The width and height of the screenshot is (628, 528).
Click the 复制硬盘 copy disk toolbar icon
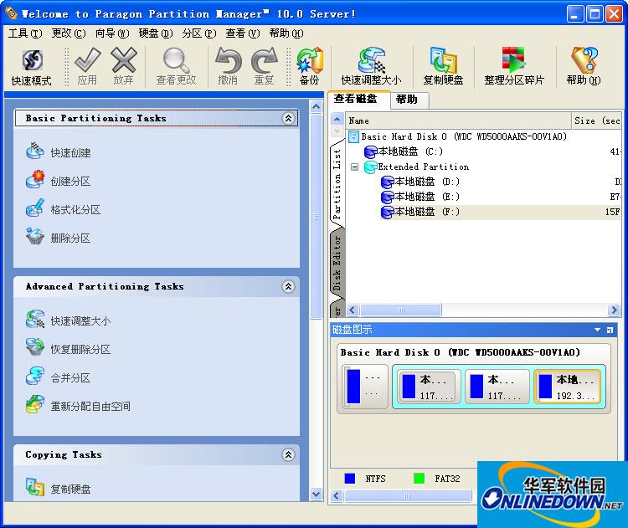pyautogui.click(x=443, y=67)
